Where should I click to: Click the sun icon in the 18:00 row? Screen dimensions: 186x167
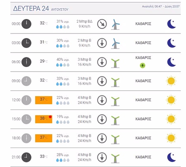click(x=171, y=138)
